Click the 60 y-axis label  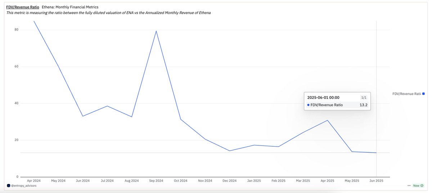[x=17, y=66]
